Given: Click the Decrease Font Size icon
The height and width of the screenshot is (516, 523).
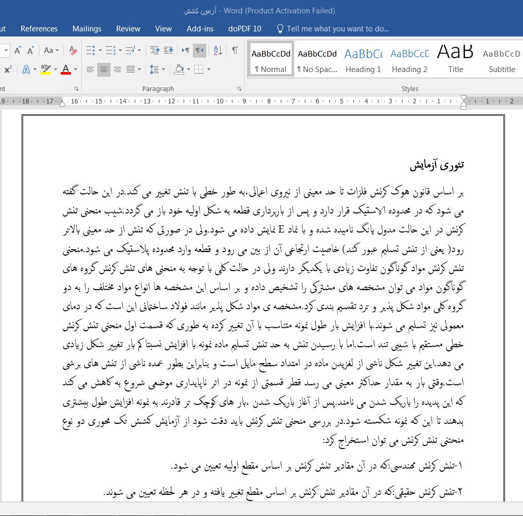Looking at the screenshot, I should [x=30, y=50].
